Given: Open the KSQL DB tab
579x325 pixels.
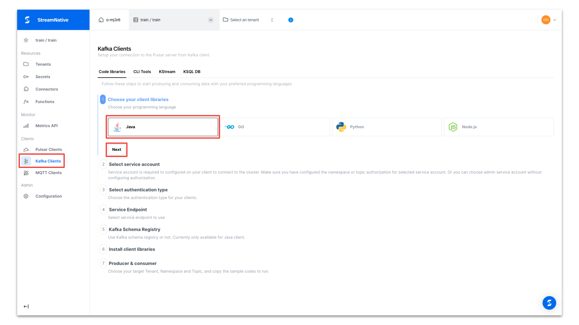Looking at the screenshot, I should point(191,72).
